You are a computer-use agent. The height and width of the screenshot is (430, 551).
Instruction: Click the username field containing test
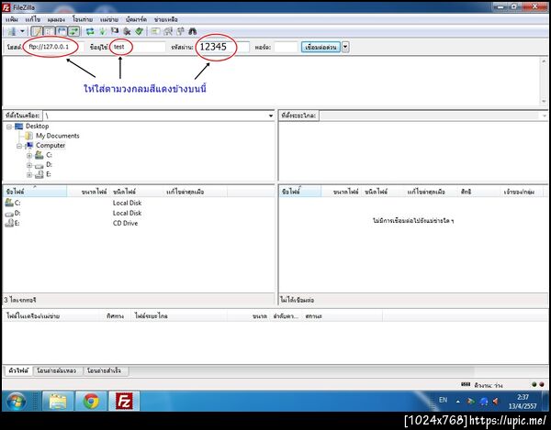(138, 47)
